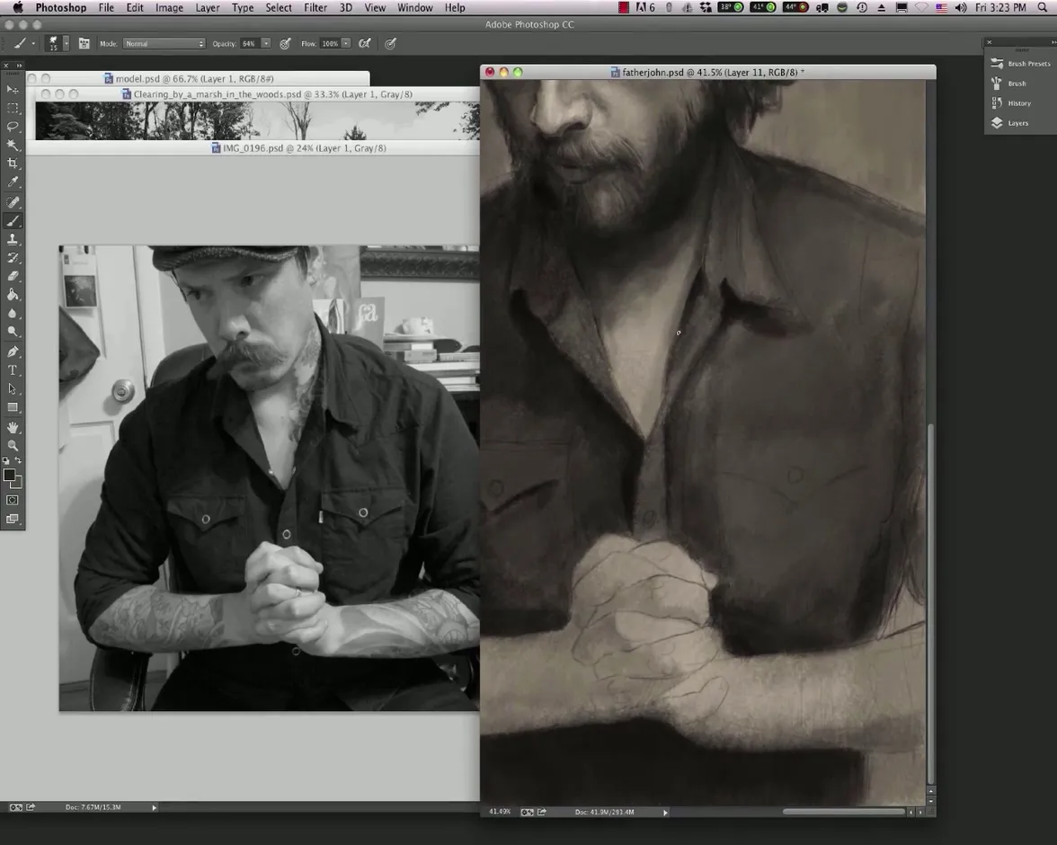
Task: Expand the Opacity slider dropdown
Action: pos(266,43)
